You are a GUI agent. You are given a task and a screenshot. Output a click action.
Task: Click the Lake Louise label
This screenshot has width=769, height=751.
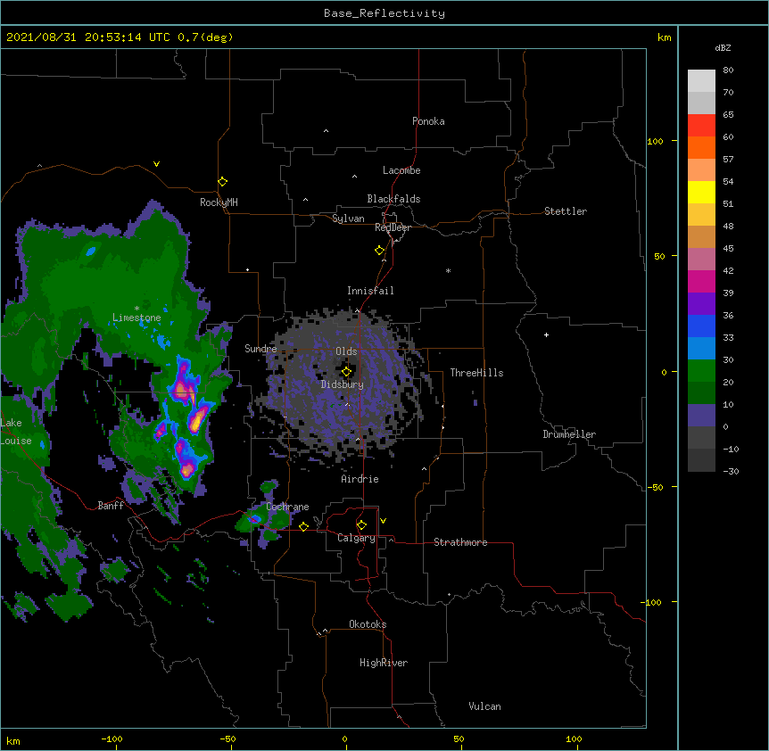tap(15, 432)
